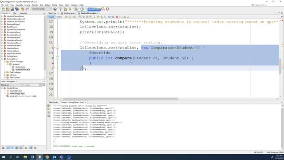The image size is (284, 160).
Task: Click the Redo toolbar icon
Action: click(27, 9)
